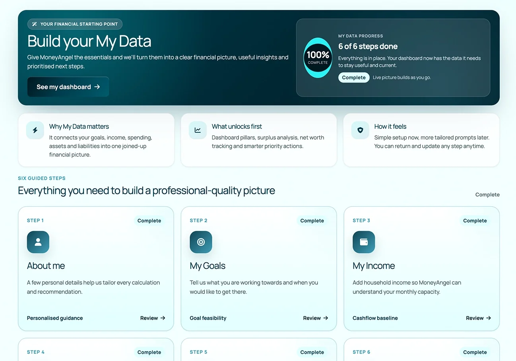Click the shield heart icon beside How it feels

pyautogui.click(x=360, y=130)
